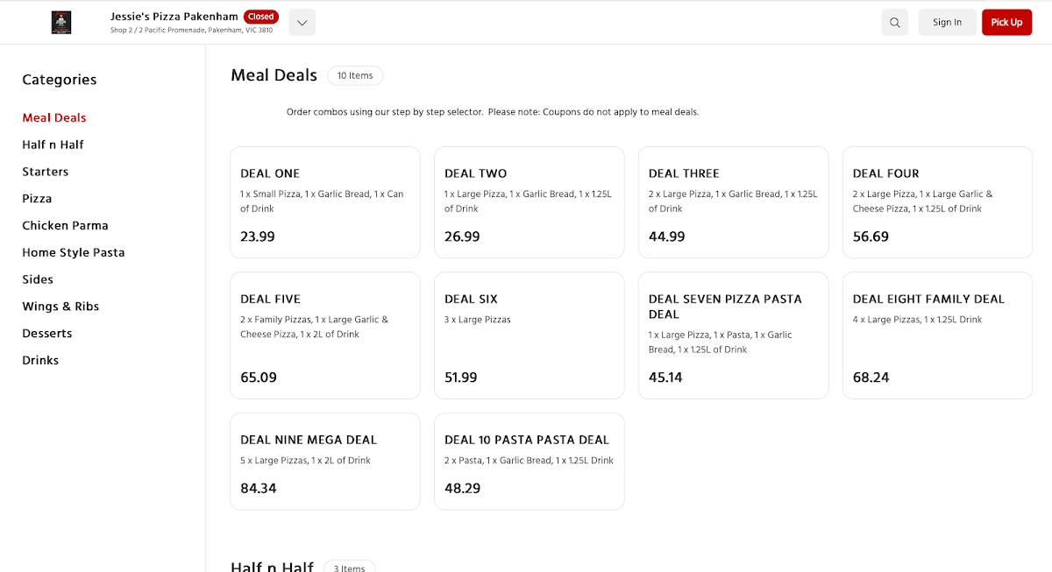
Task: Open DEAL FOUR meal card
Action: click(938, 202)
